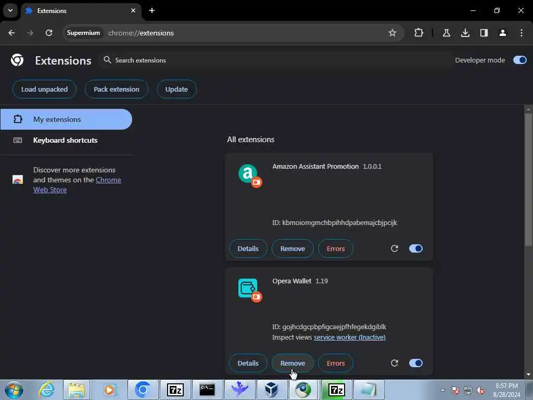533x400 pixels.
Task: Click the network tray icon
Action: (x=468, y=391)
